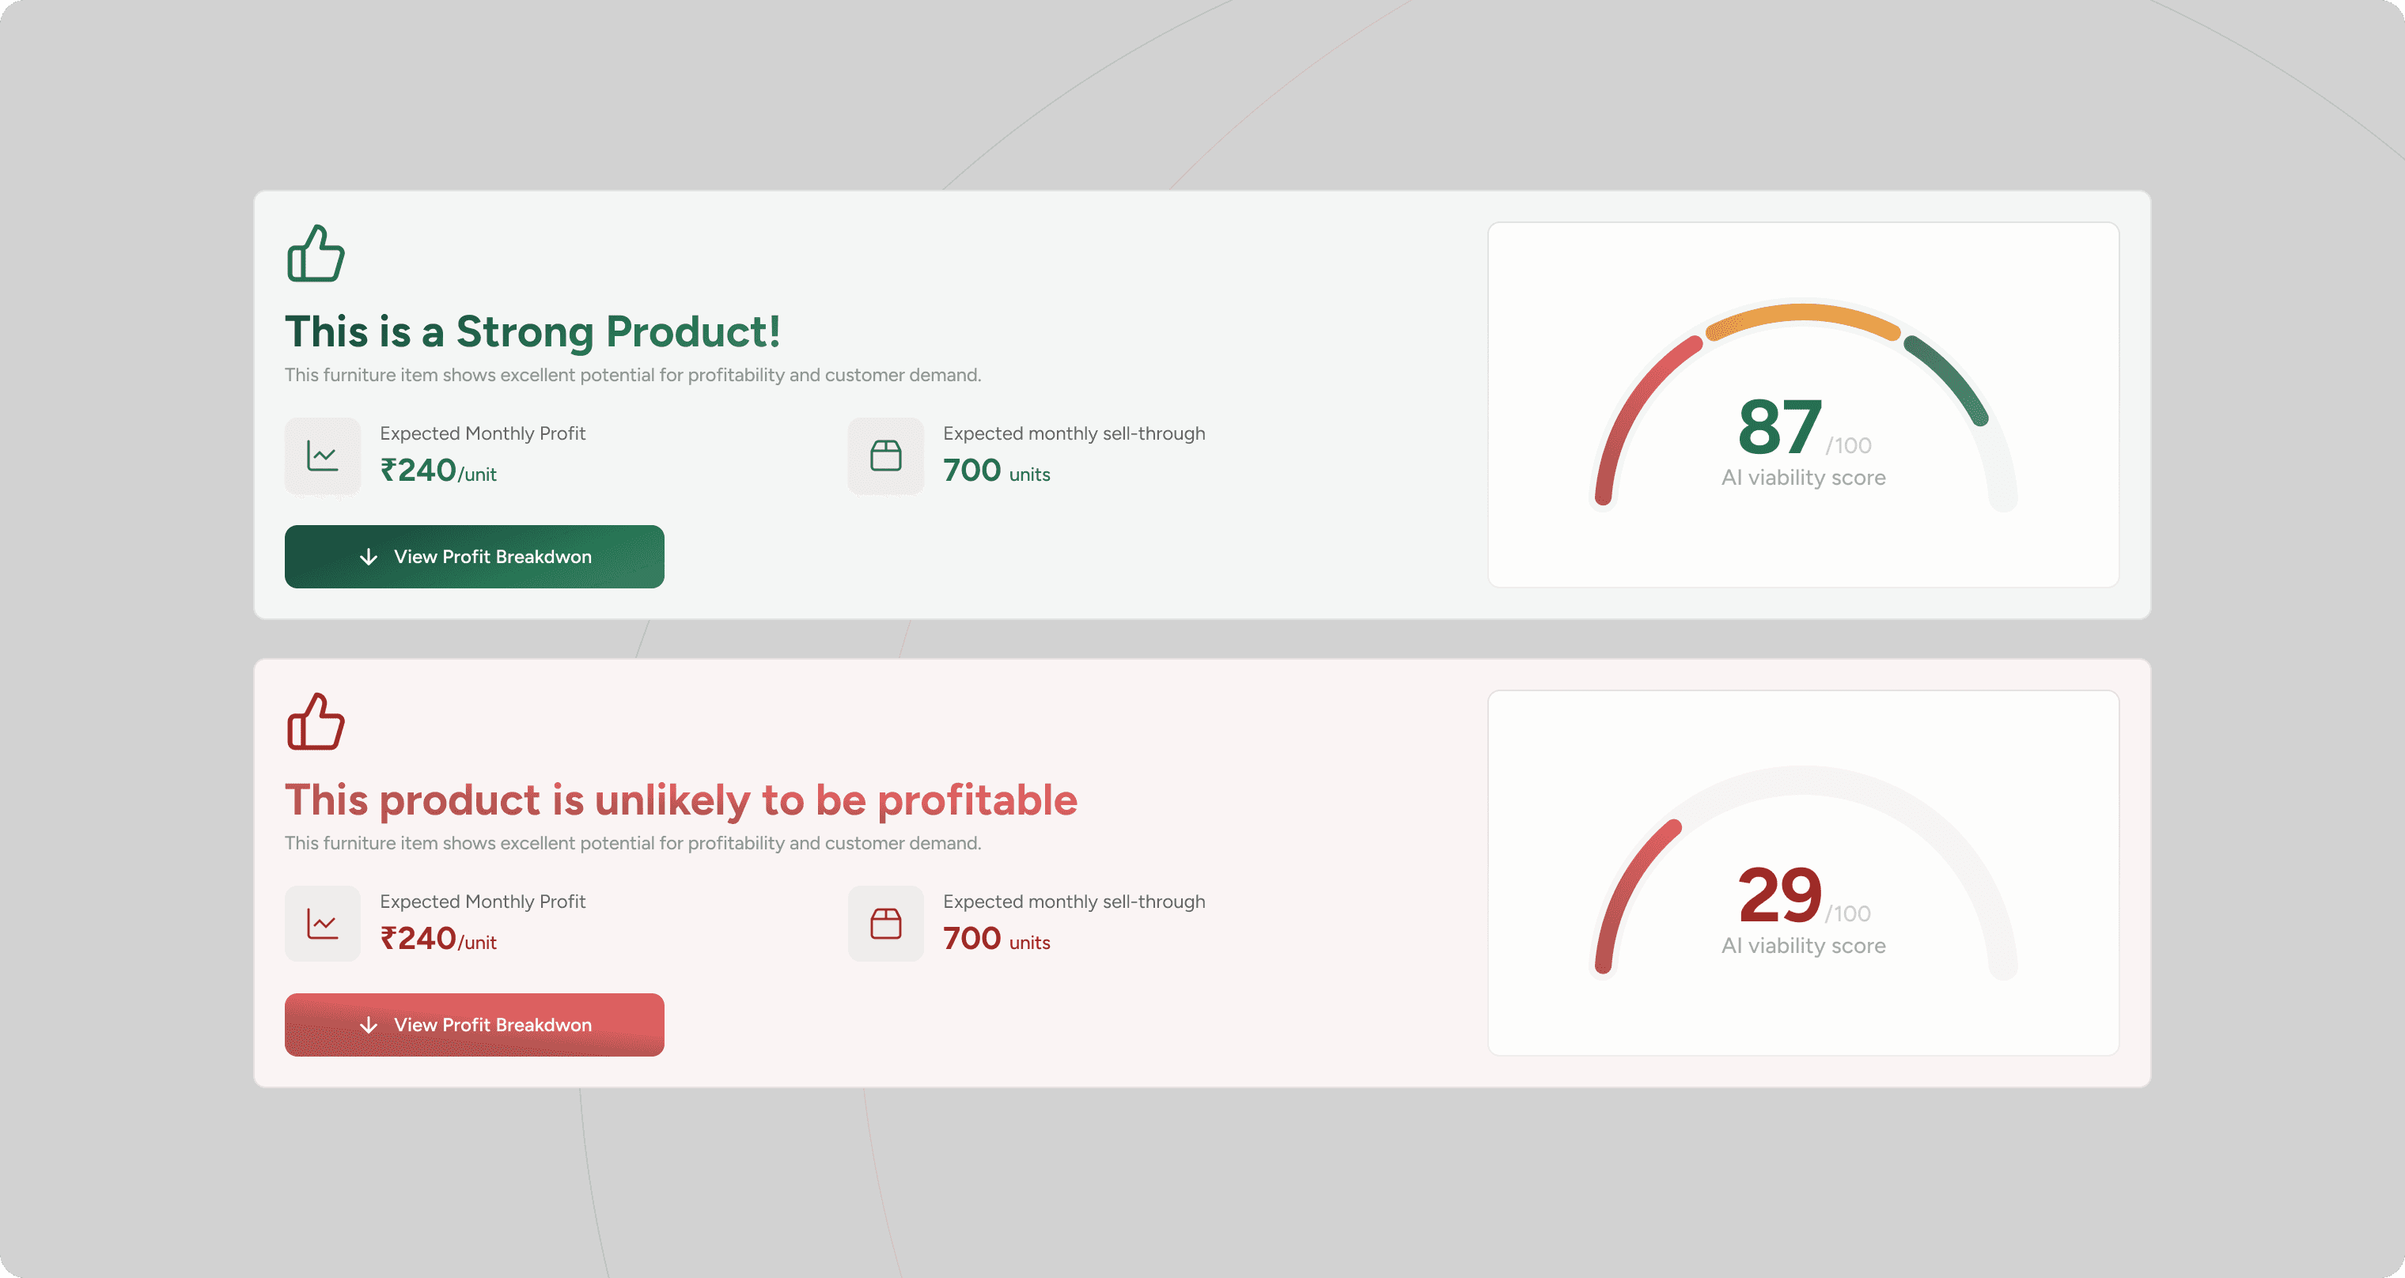The height and width of the screenshot is (1278, 2405).
Task: Click the 29 viability score number
Action: 1779,894
